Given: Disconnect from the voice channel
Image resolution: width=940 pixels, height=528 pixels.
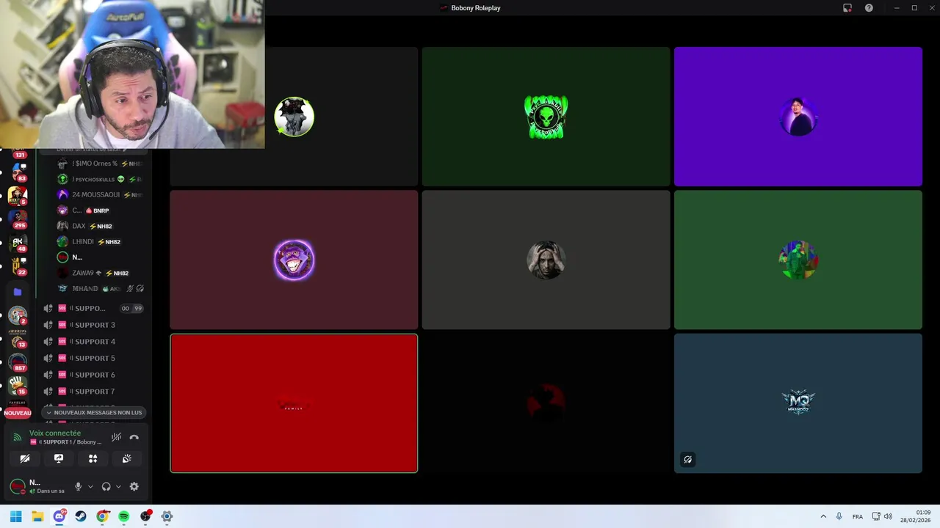Looking at the screenshot, I should pyautogui.click(x=134, y=437).
